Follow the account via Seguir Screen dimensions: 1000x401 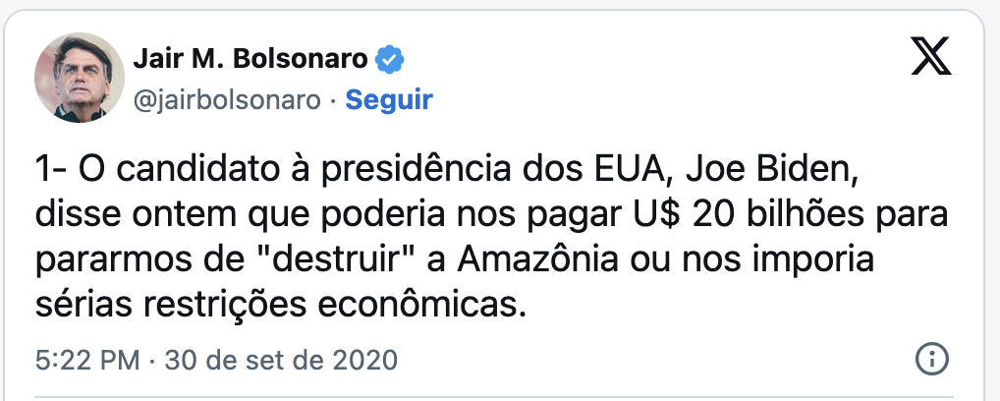click(x=389, y=100)
